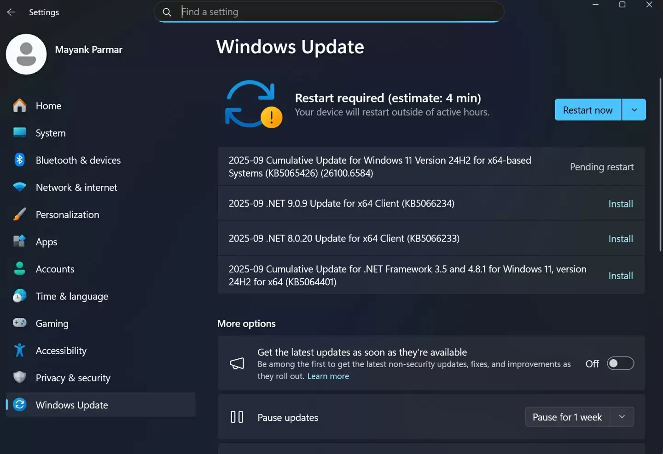Click the search magnifier icon
Image resolution: width=663 pixels, height=454 pixels.
(x=167, y=12)
